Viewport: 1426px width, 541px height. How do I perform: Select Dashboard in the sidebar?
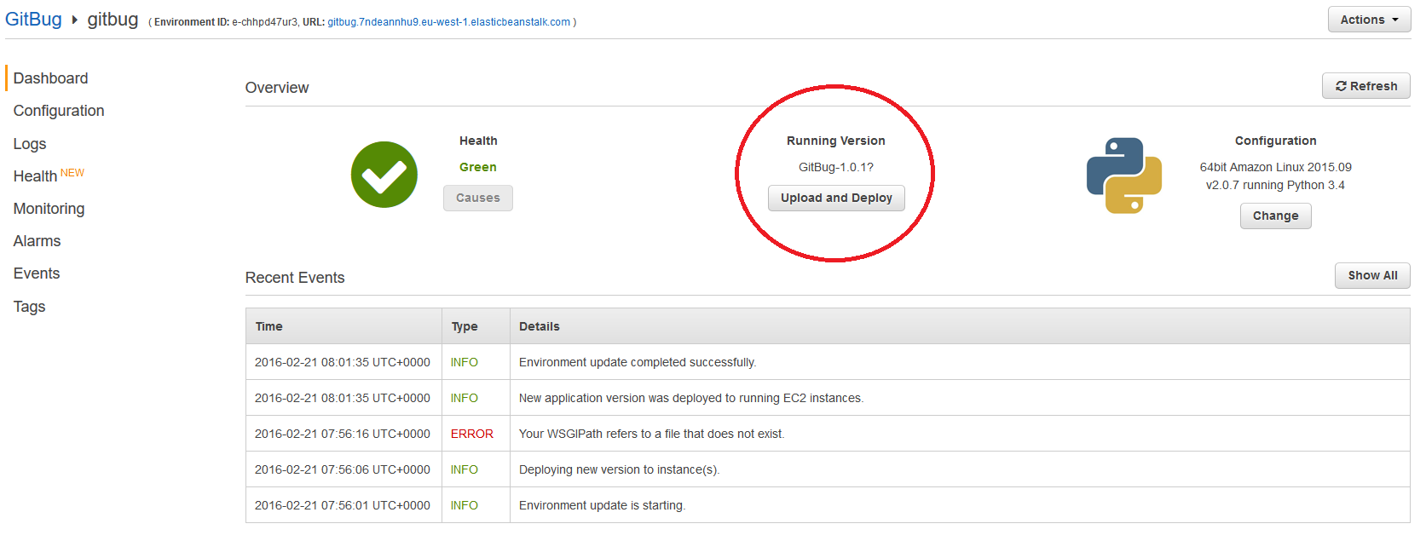click(50, 78)
